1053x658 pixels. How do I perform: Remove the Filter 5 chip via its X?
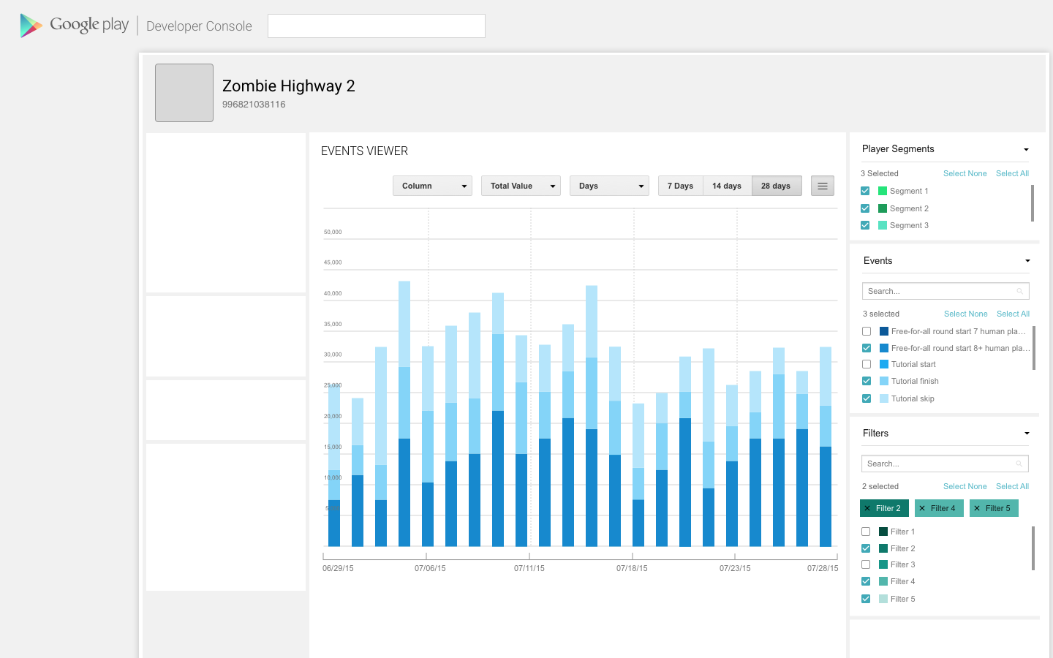pos(977,509)
